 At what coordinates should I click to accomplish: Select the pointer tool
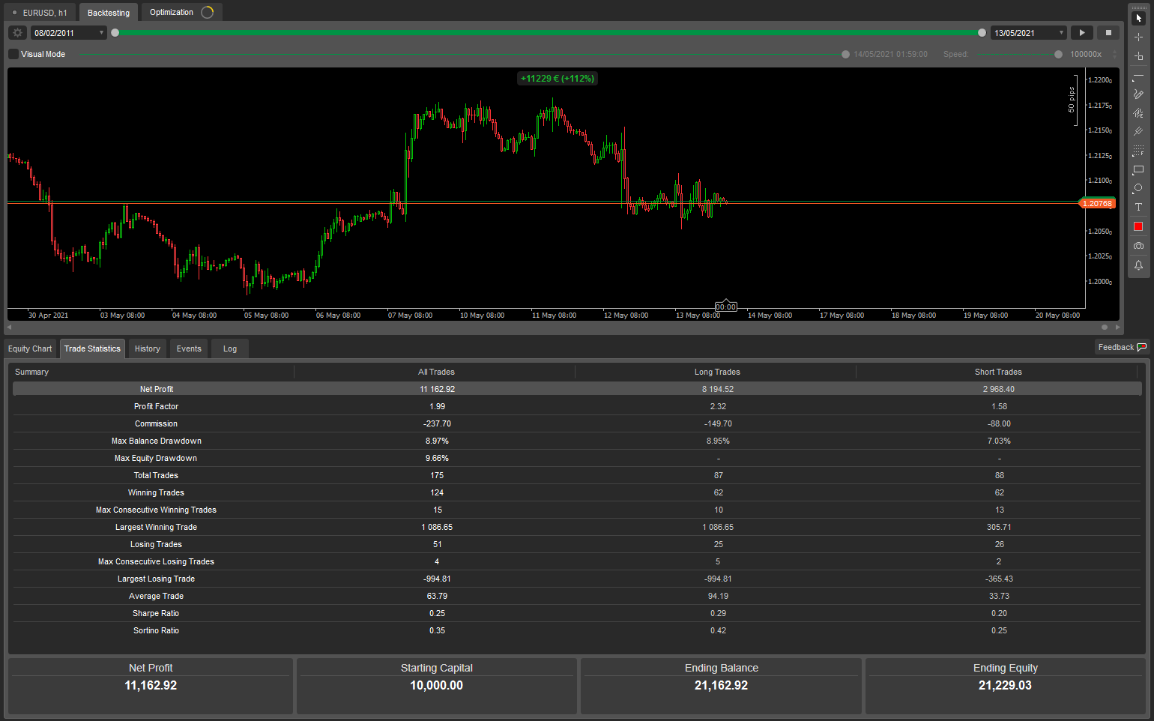click(1138, 16)
